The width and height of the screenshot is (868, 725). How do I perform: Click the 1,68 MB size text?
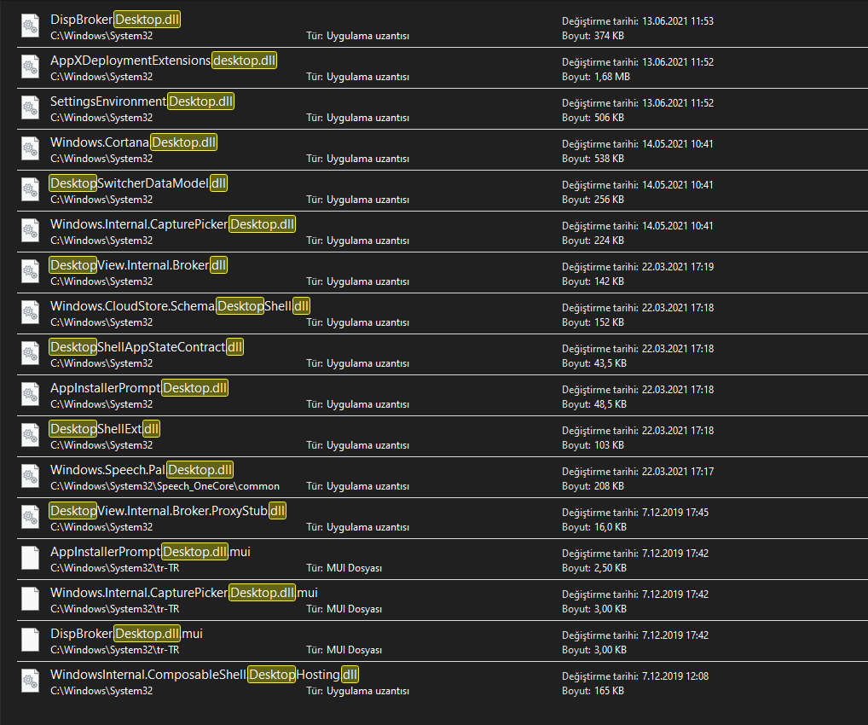(612, 77)
